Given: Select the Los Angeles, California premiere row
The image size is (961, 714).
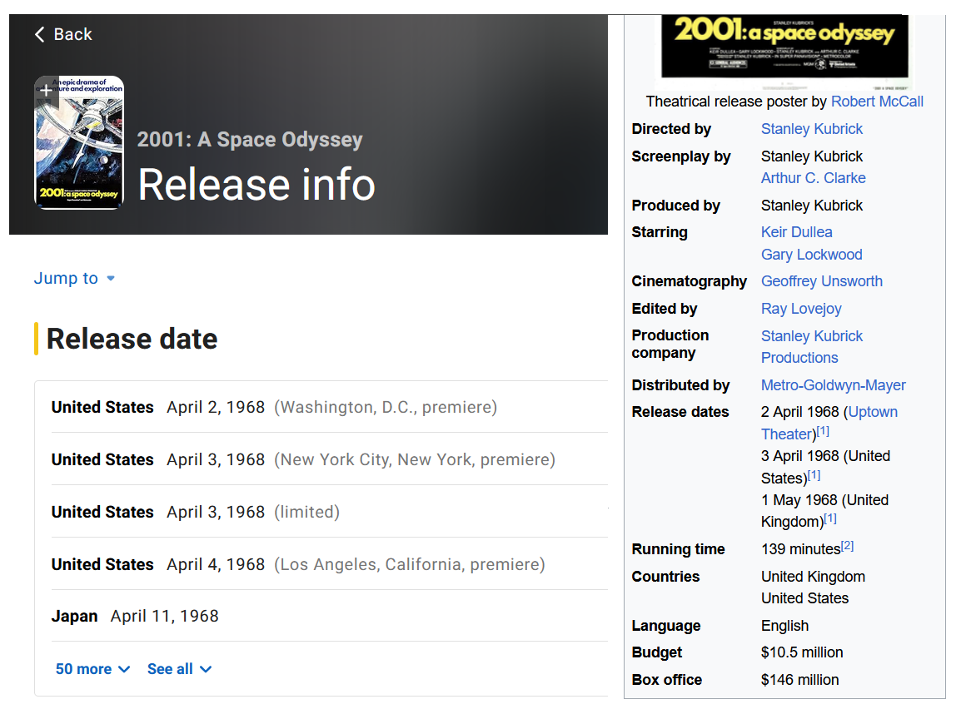Looking at the screenshot, I should 329,564.
